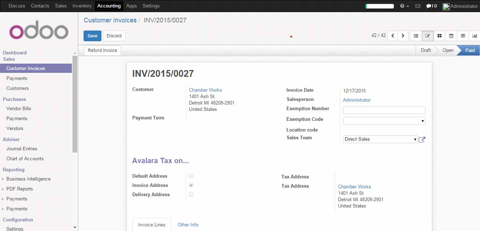The image size is (480, 231).
Task: Select Customer Invoices in sidebar
Action: pos(36,68)
